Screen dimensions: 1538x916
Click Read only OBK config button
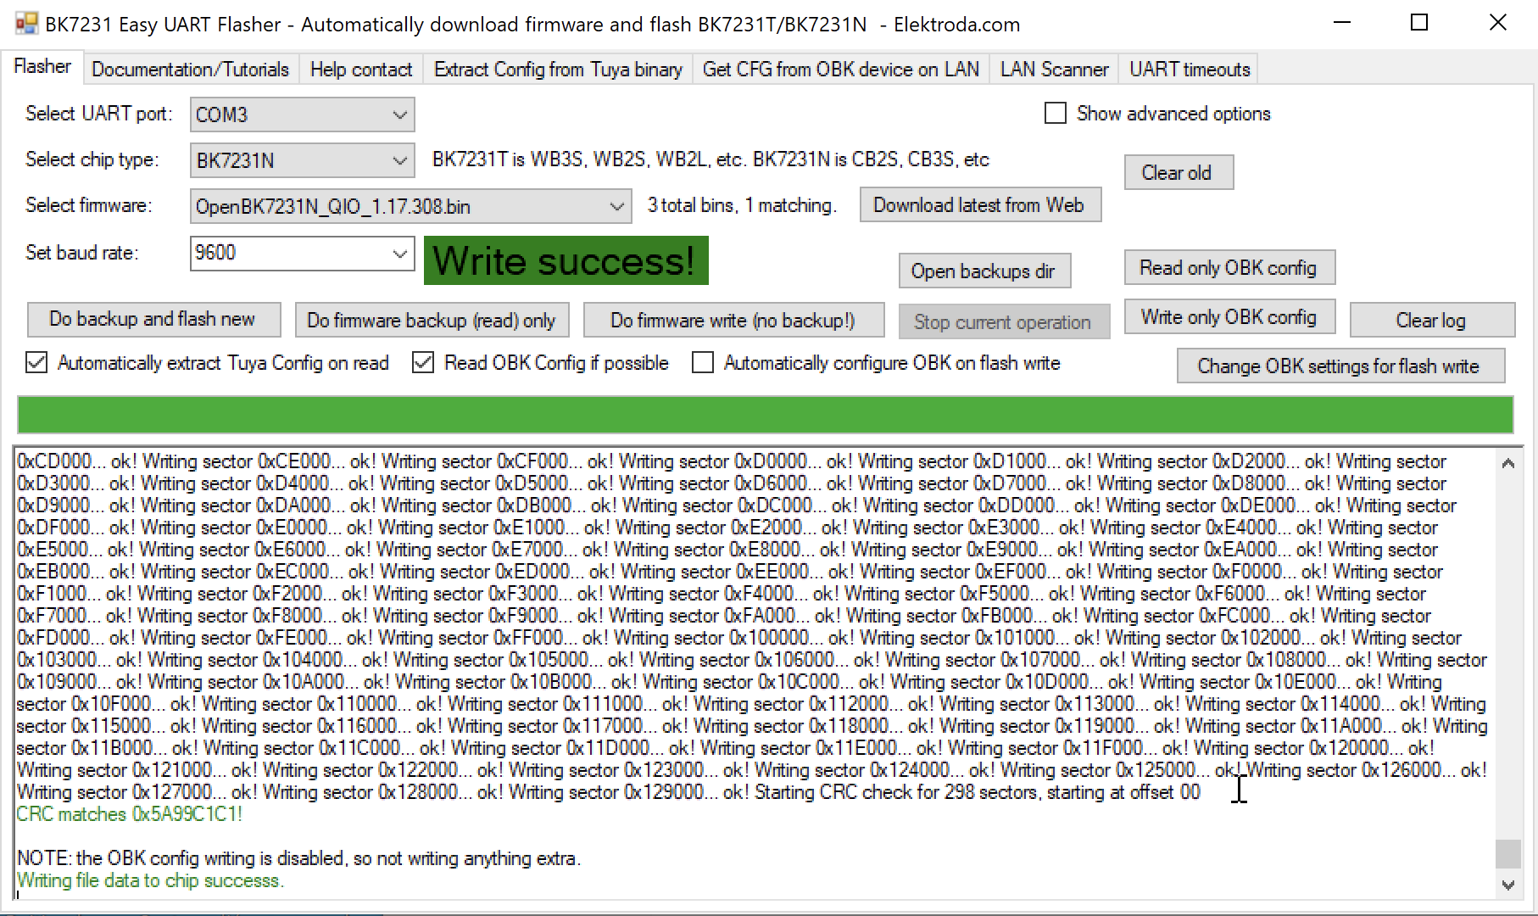tap(1229, 268)
